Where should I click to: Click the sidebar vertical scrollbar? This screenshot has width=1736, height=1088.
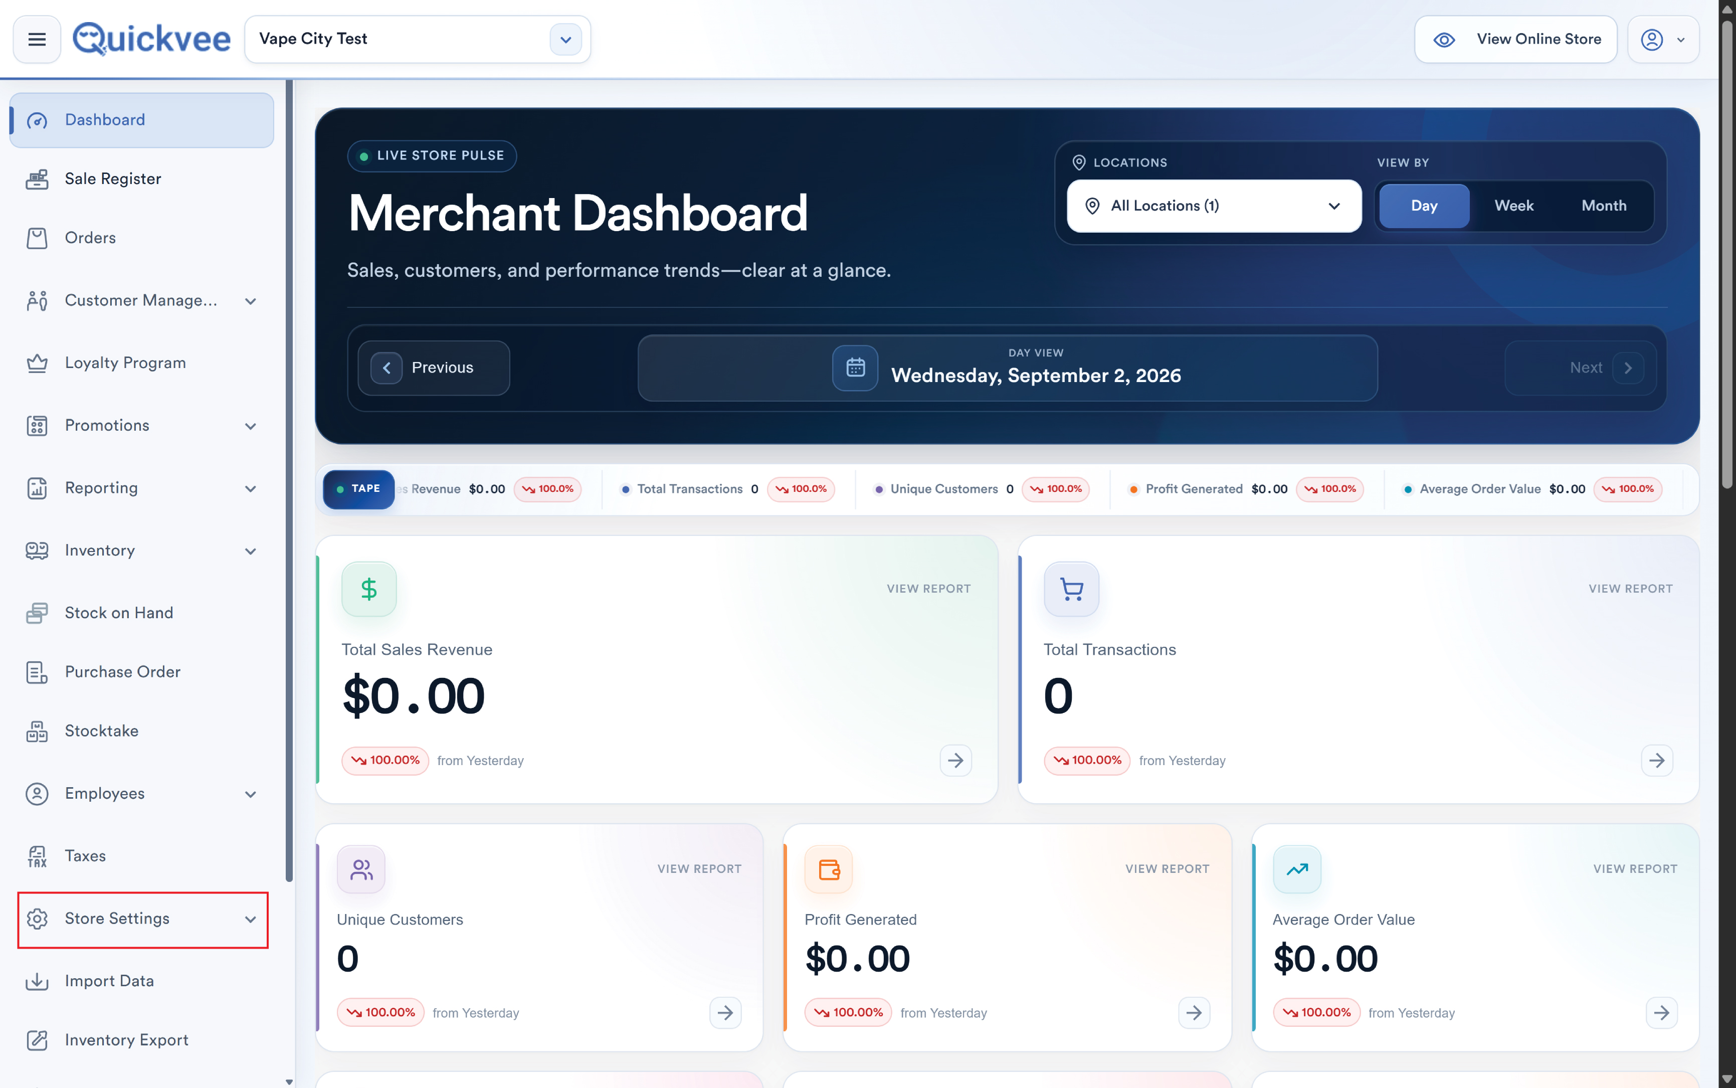[289, 481]
